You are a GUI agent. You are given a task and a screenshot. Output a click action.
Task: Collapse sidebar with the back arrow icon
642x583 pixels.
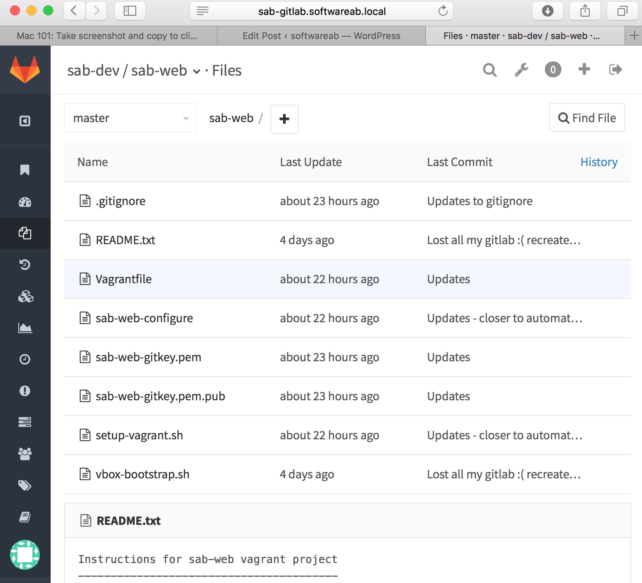[x=25, y=121]
